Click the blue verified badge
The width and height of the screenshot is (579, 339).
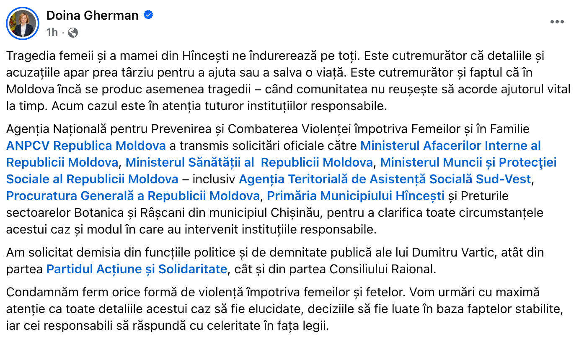[148, 15]
